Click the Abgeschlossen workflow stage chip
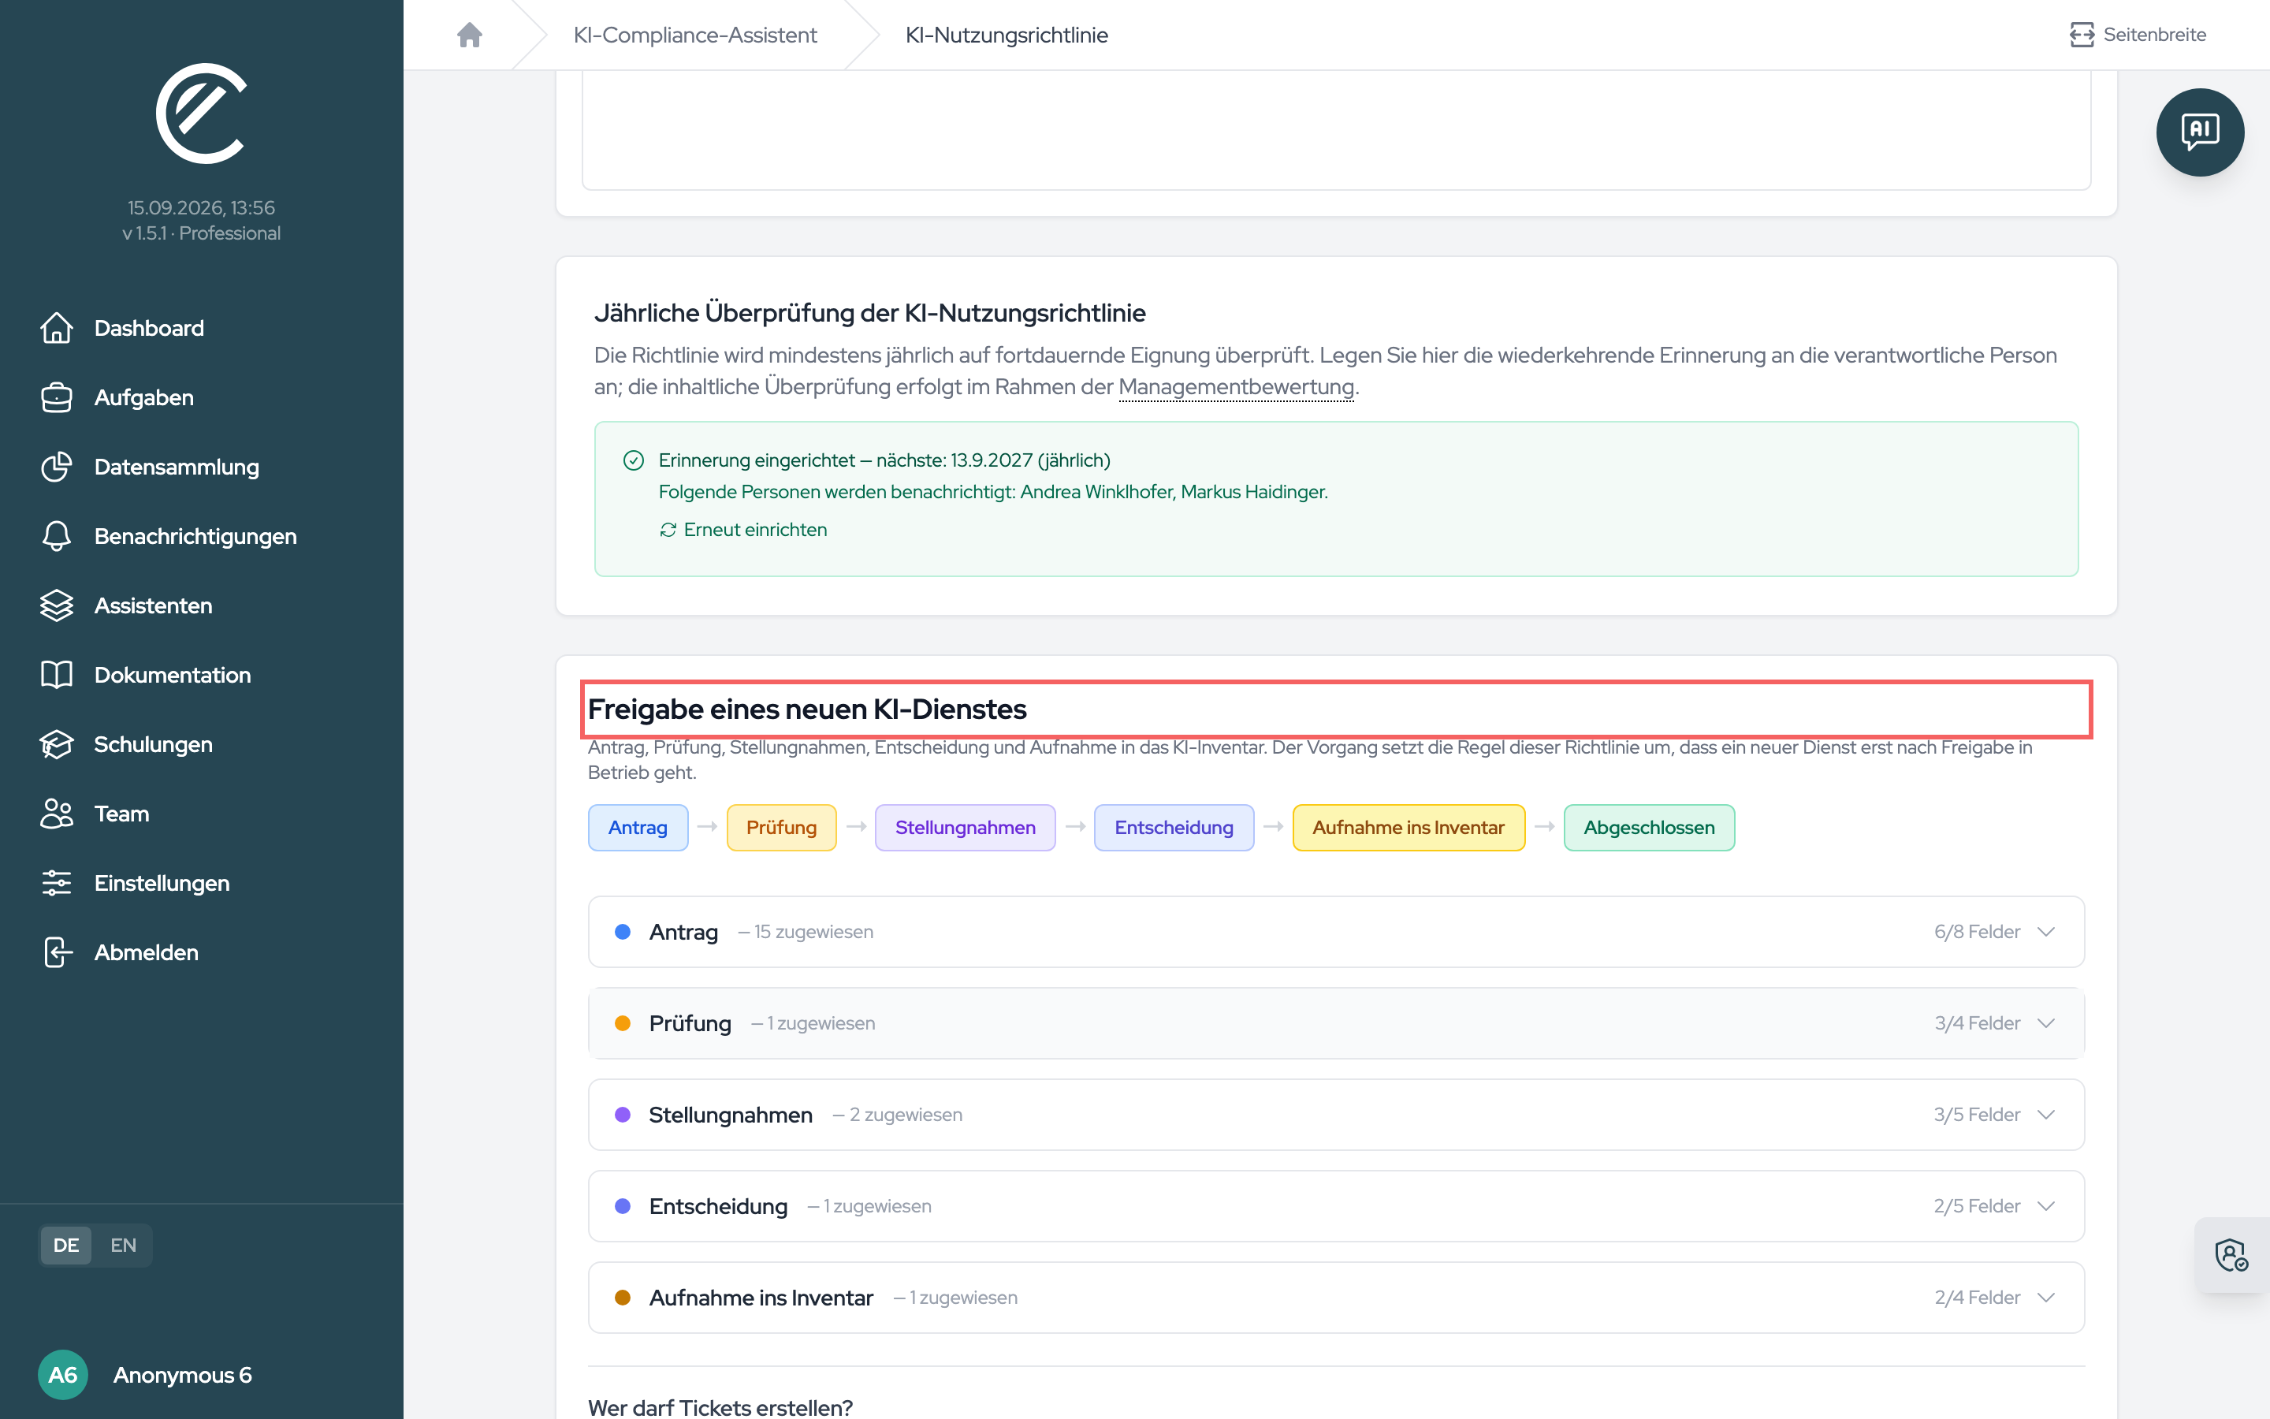 (1649, 828)
